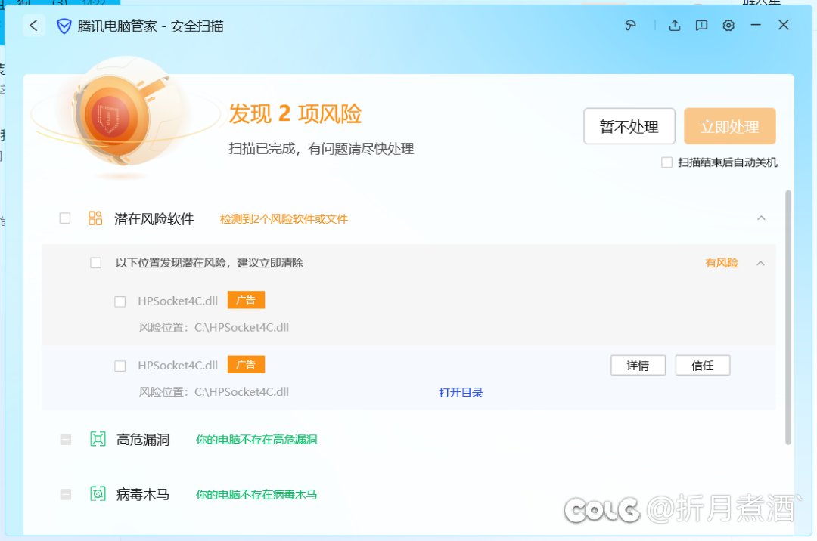Collapse the 潜在风险软件 section chevron
The height and width of the screenshot is (541, 817).
point(761,218)
